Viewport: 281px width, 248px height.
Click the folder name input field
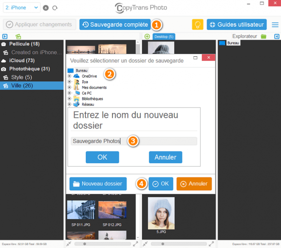tap(134, 141)
